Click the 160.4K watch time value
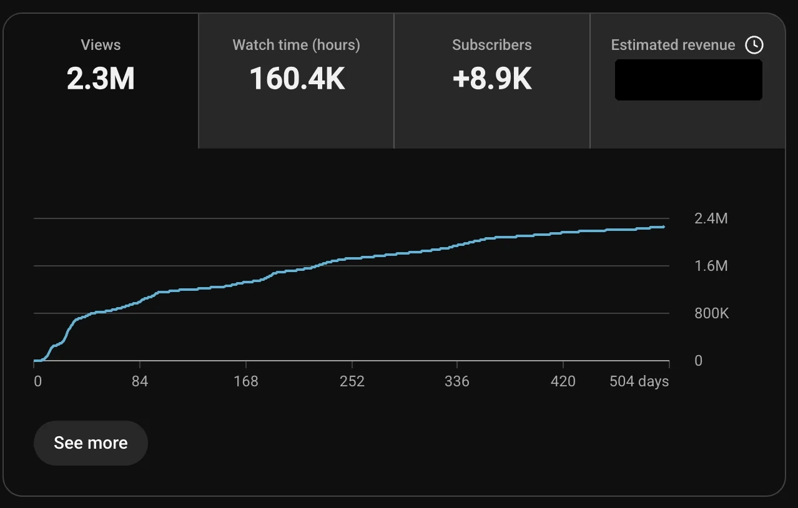798x508 pixels. [x=297, y=79]
